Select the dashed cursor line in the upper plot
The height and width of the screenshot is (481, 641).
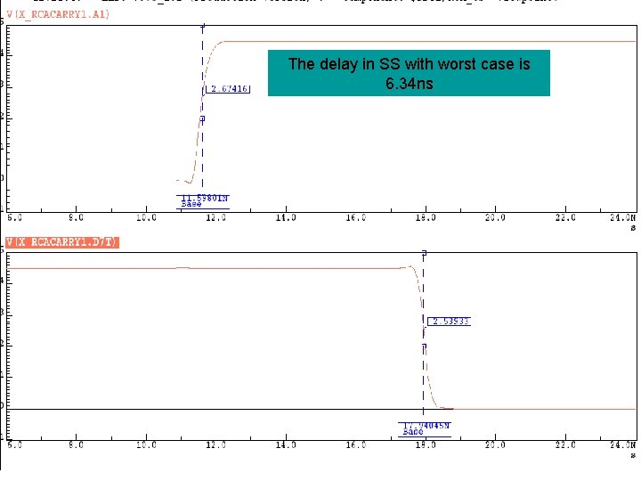202,106
